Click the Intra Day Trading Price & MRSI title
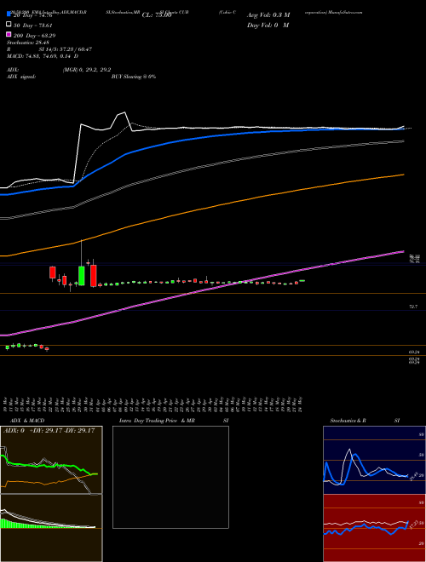426x562 pixels. 174,421
